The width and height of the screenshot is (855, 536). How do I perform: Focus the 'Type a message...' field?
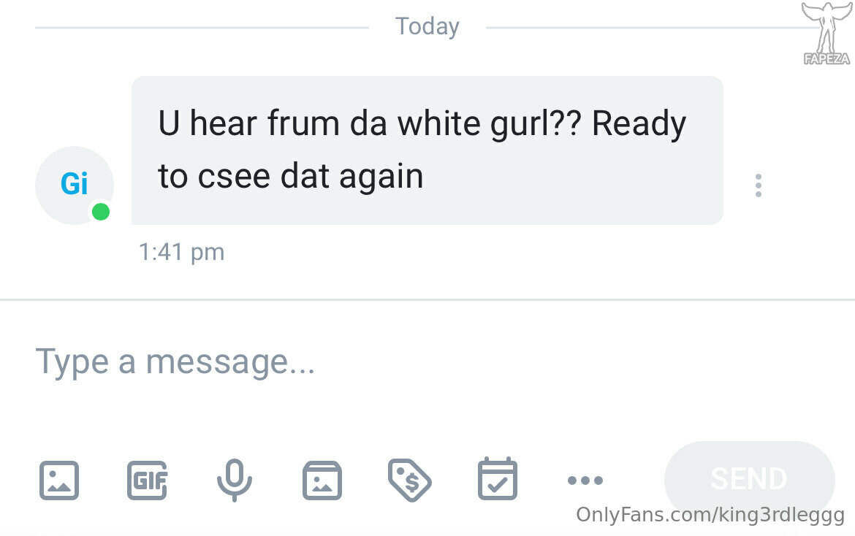click(x=427, y=361)
